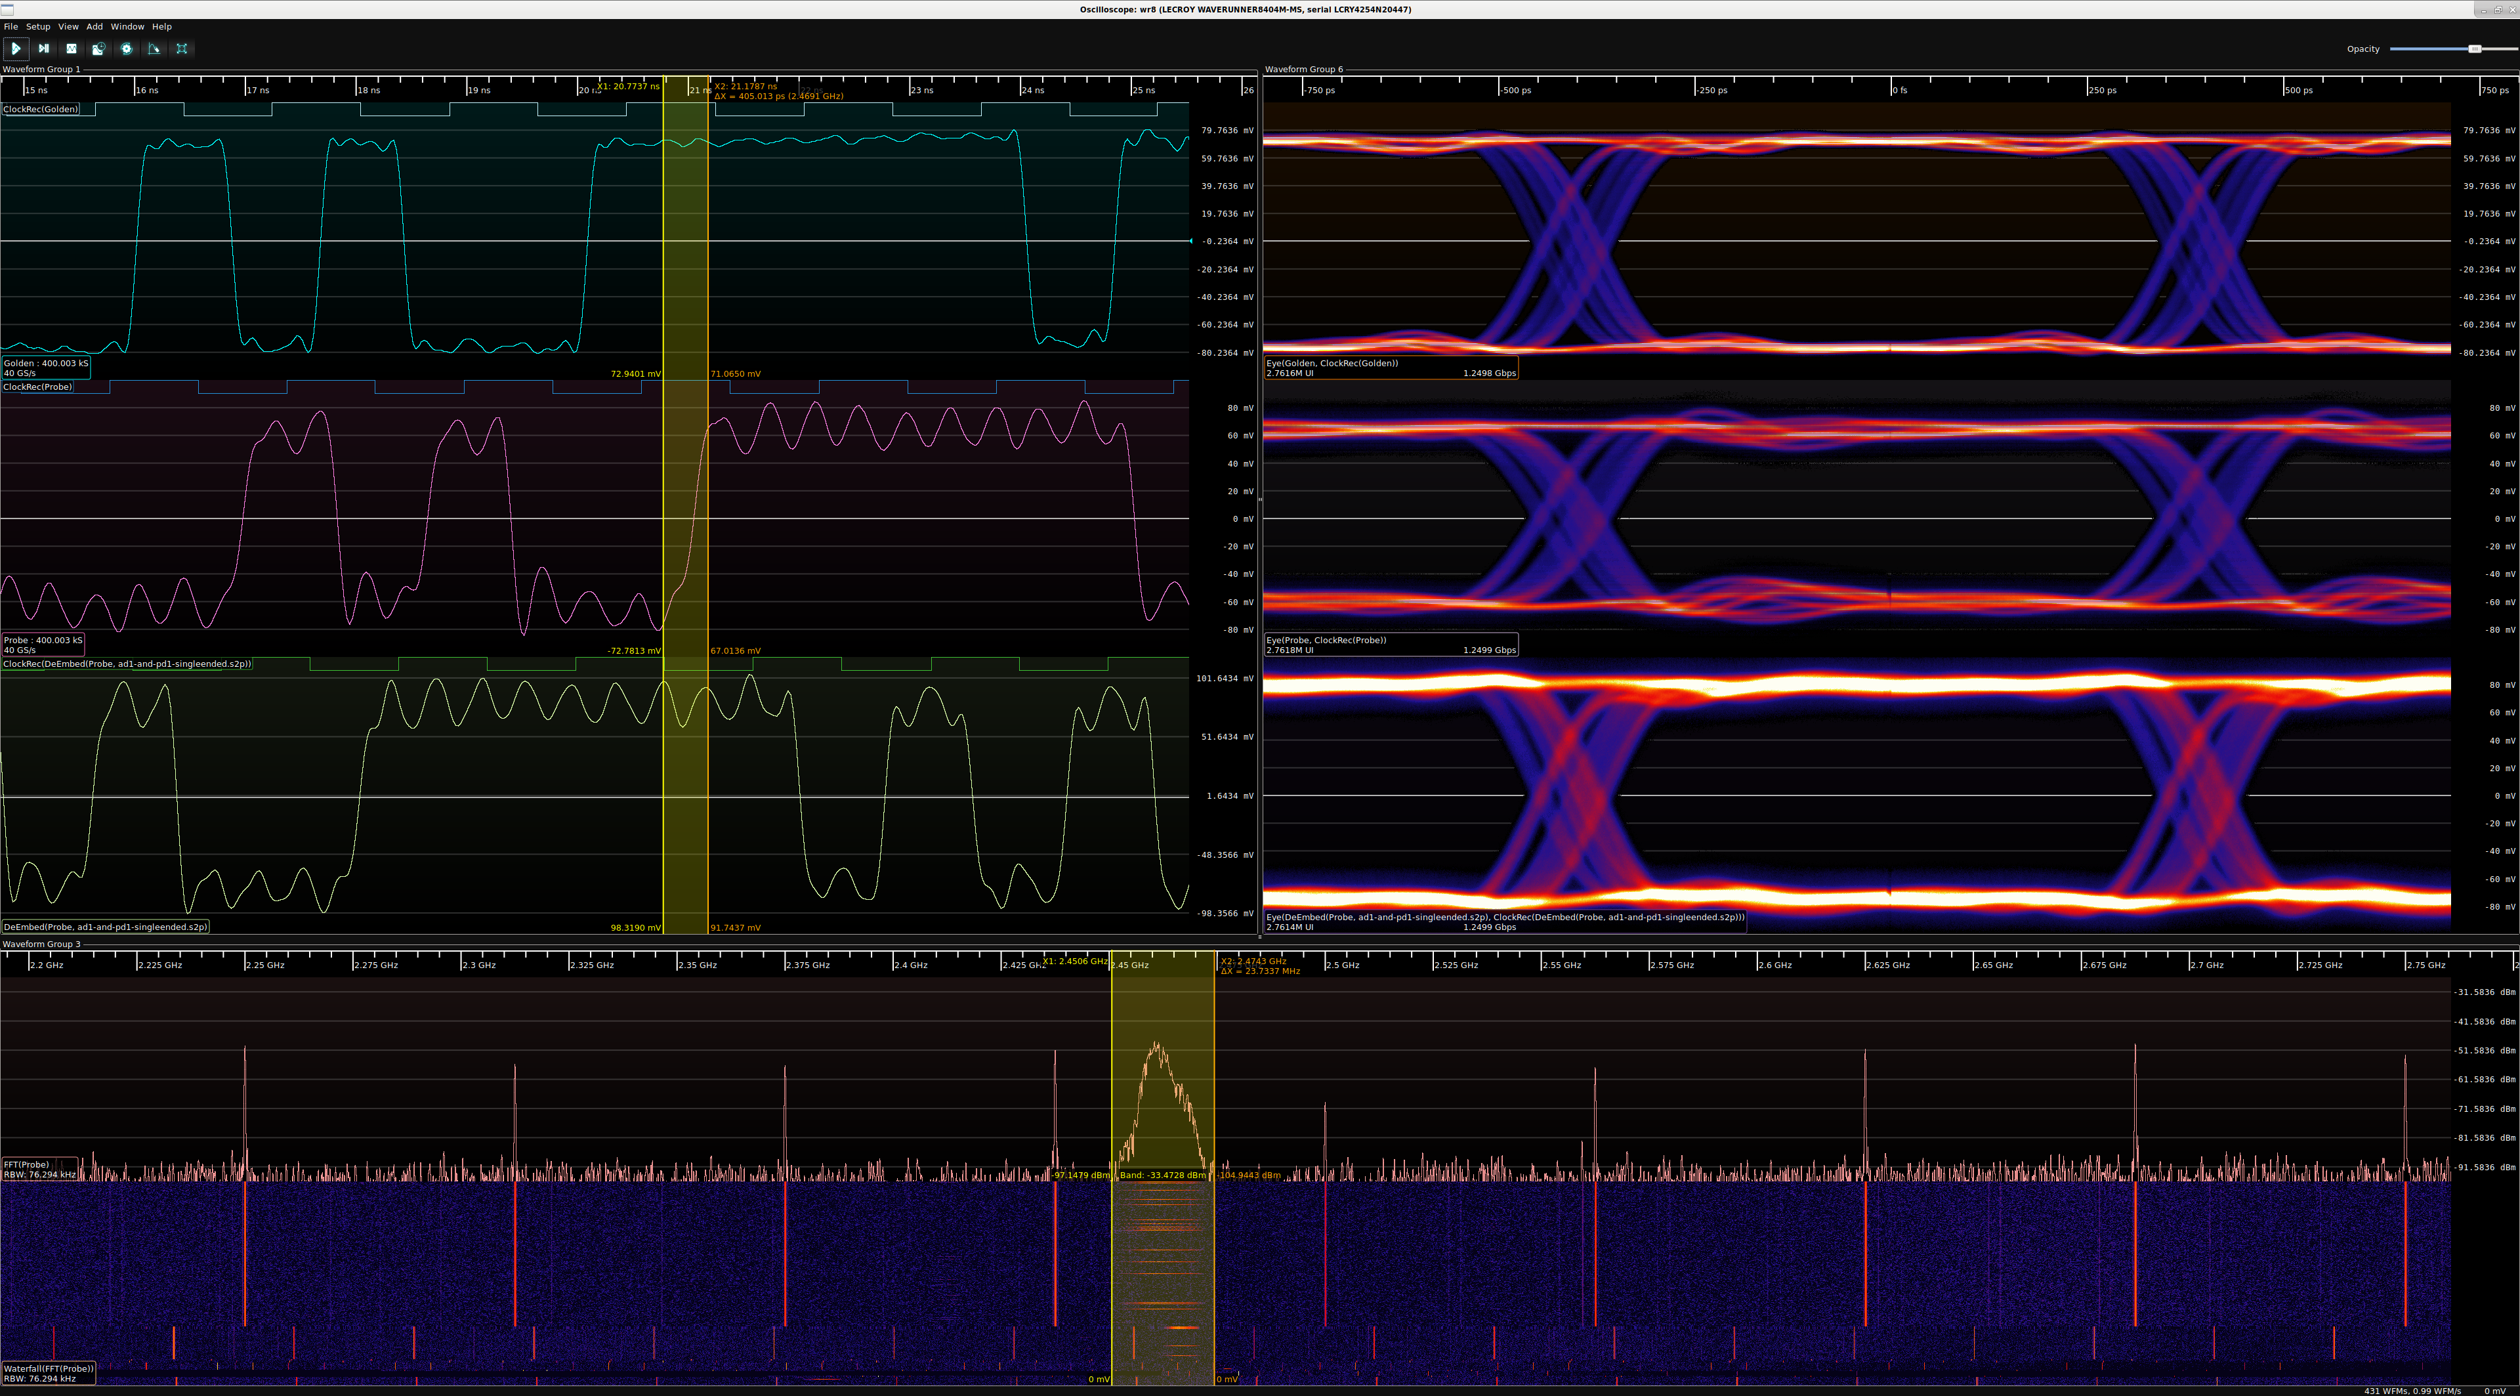The image size is (2520, 1396).
Task: Select the Eye(Probe) label box
Action: point(1391,645)
